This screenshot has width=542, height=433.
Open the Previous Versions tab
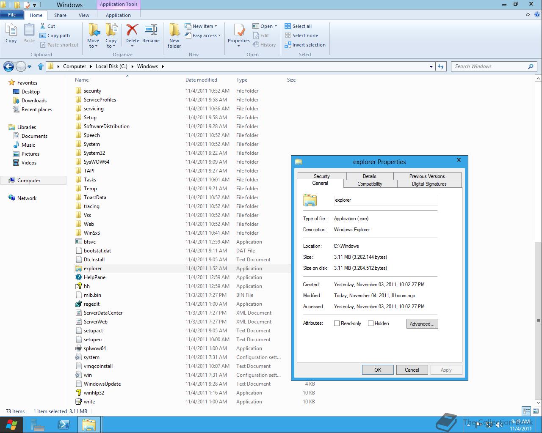(427, 176)
